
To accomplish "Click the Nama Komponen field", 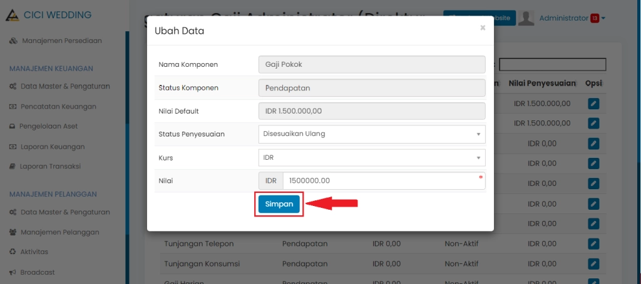I will [372, 64].
